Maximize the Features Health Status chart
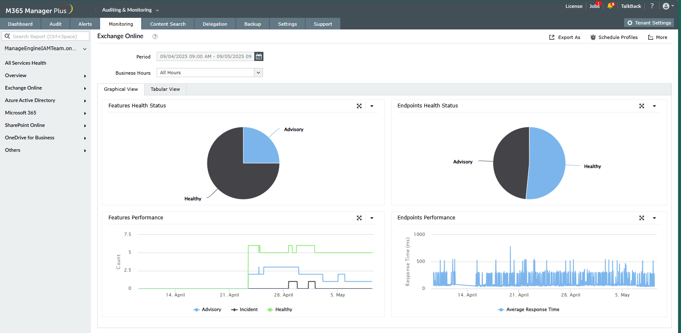Image resolution: width=681 pixels, height=333 pixels. (359, 106)
